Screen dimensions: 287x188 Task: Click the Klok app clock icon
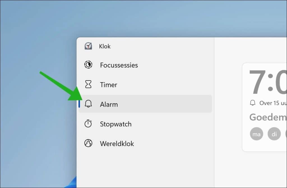pos(88,46)
